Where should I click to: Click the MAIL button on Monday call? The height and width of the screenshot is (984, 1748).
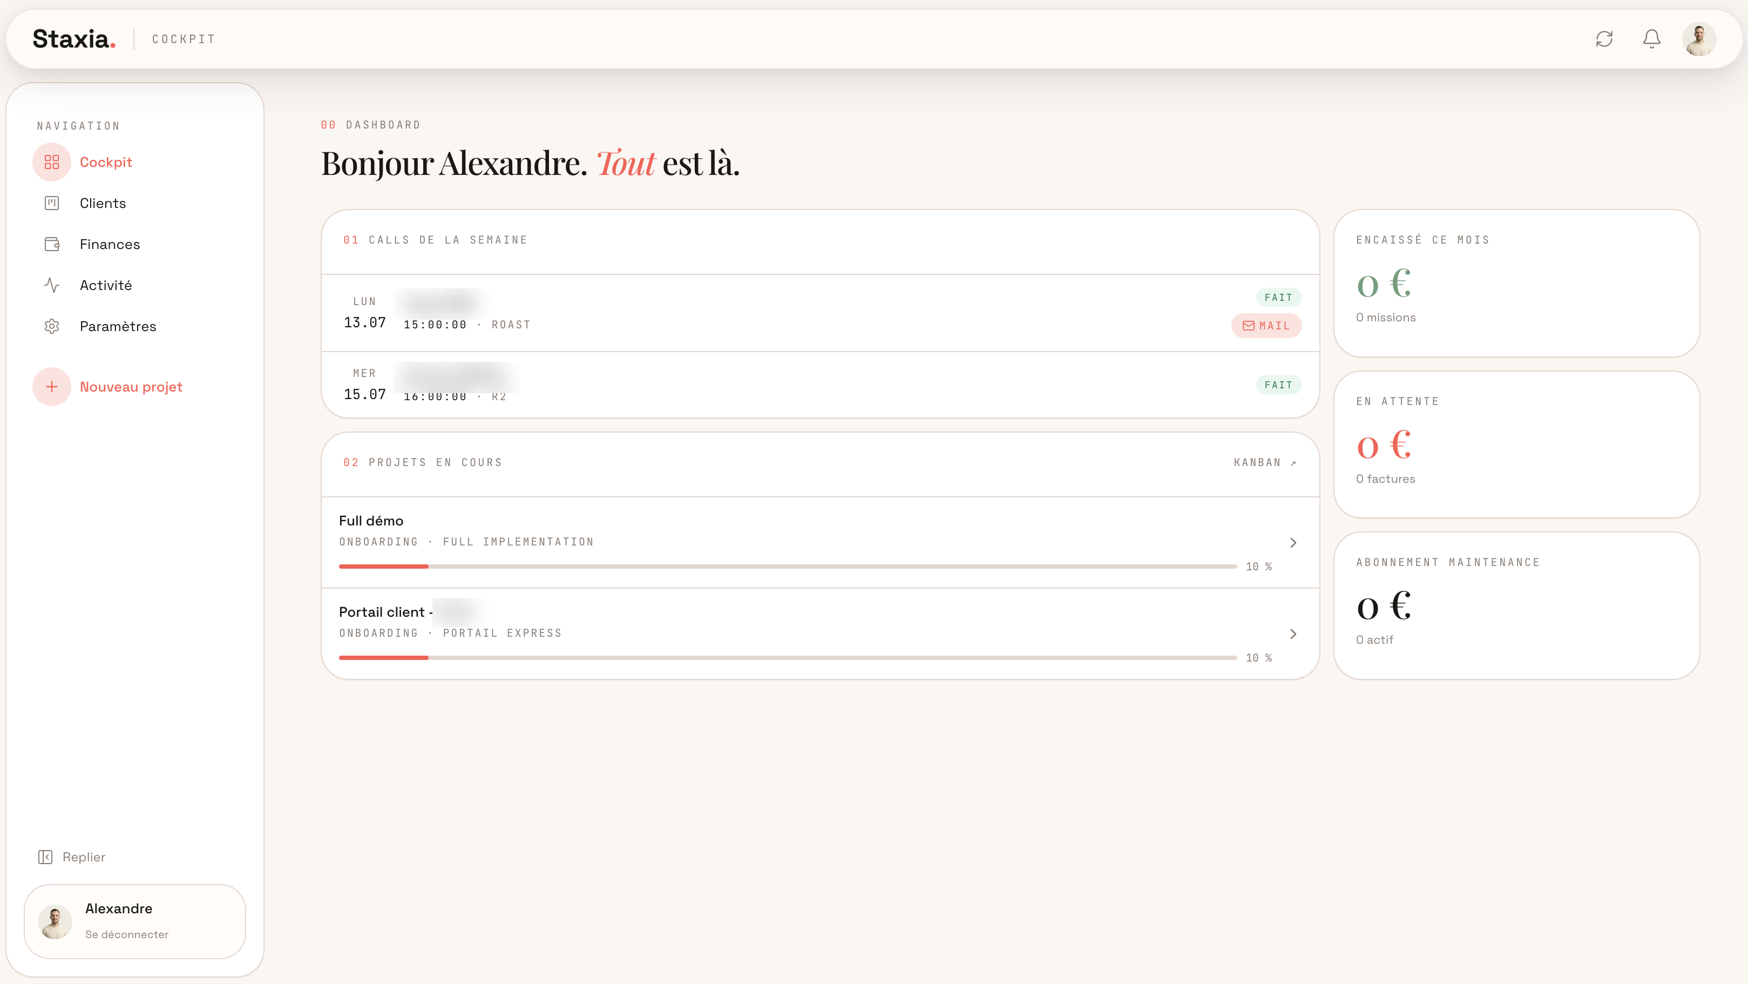(x=1266, y=325)
